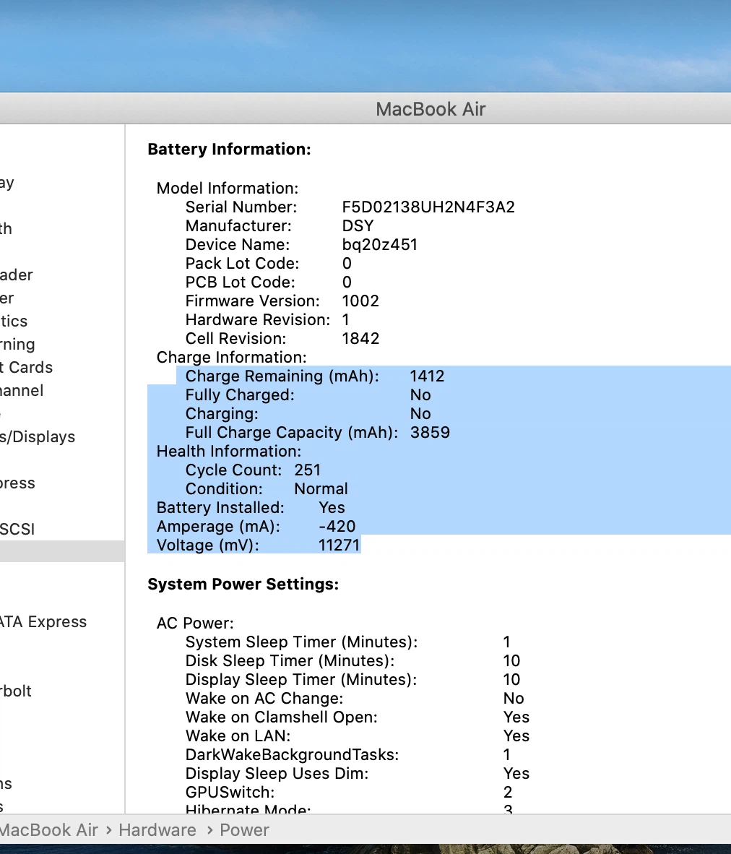The height and width of the screenshot is (854, 731).
Task: Click the Charge Information label
Action: [231, 358]
